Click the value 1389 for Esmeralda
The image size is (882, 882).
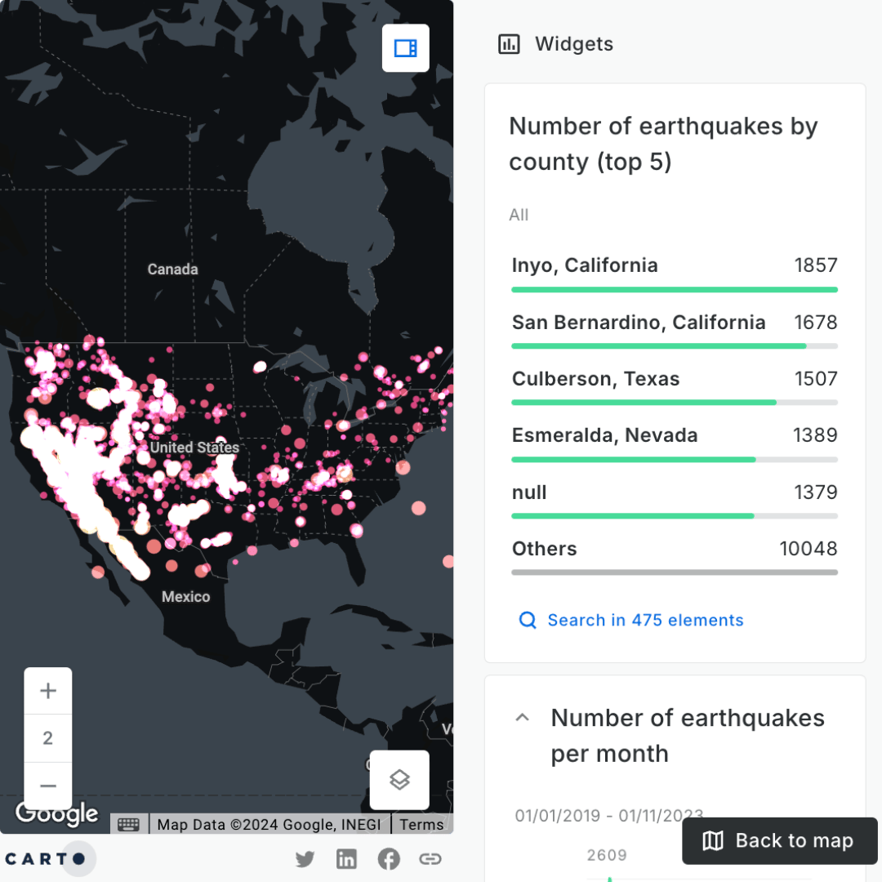pos(815,434)
